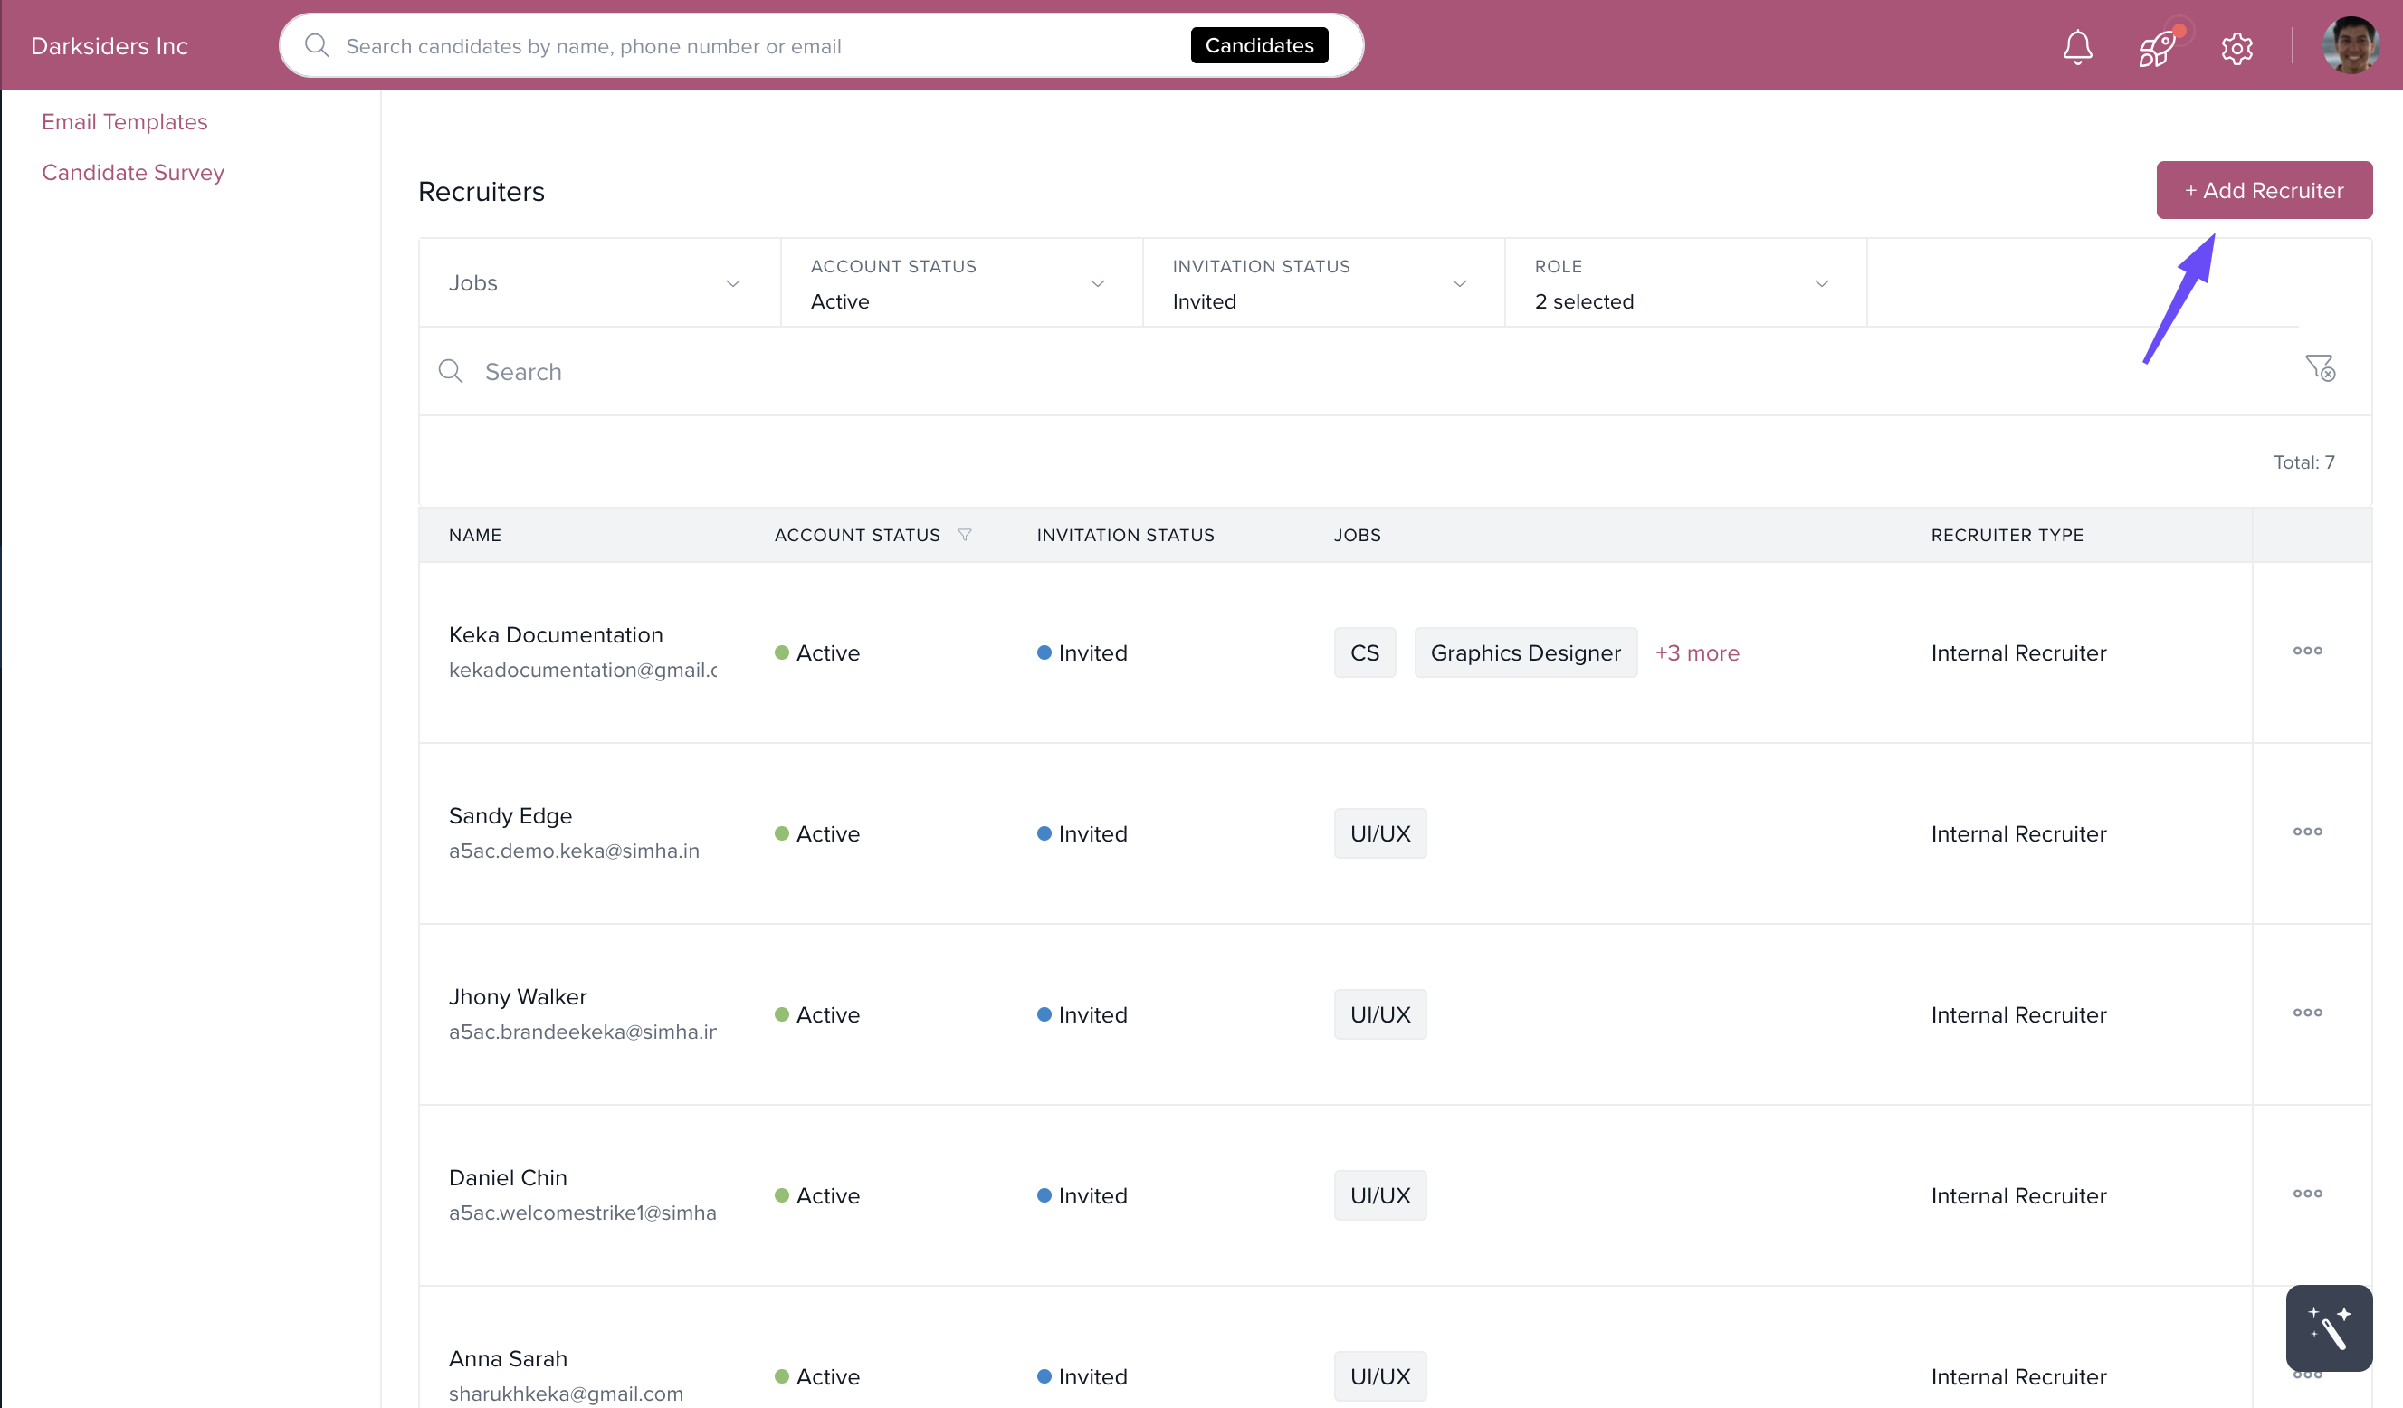Open Candidate Survey in sidebar
The width and height of the screenshot is (2403, 1408).
pos(134,173)
